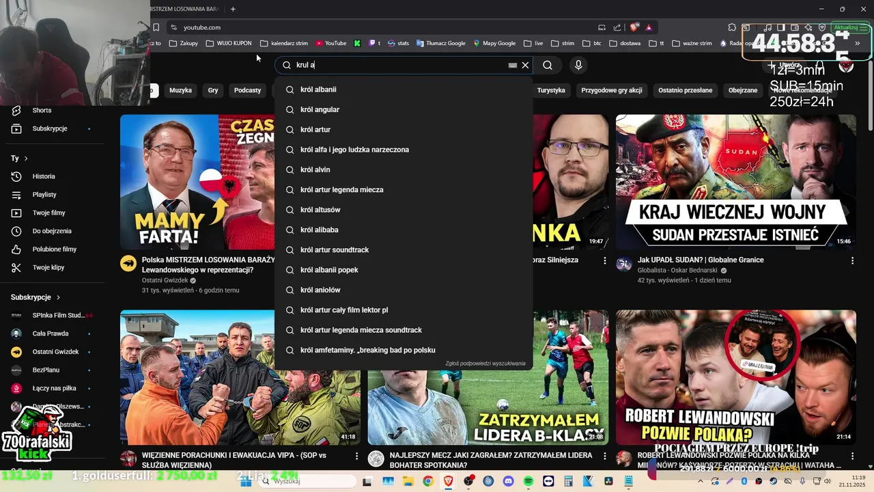
Task: Filter feed by Gry chip
Action: click(x=213, y=90)
